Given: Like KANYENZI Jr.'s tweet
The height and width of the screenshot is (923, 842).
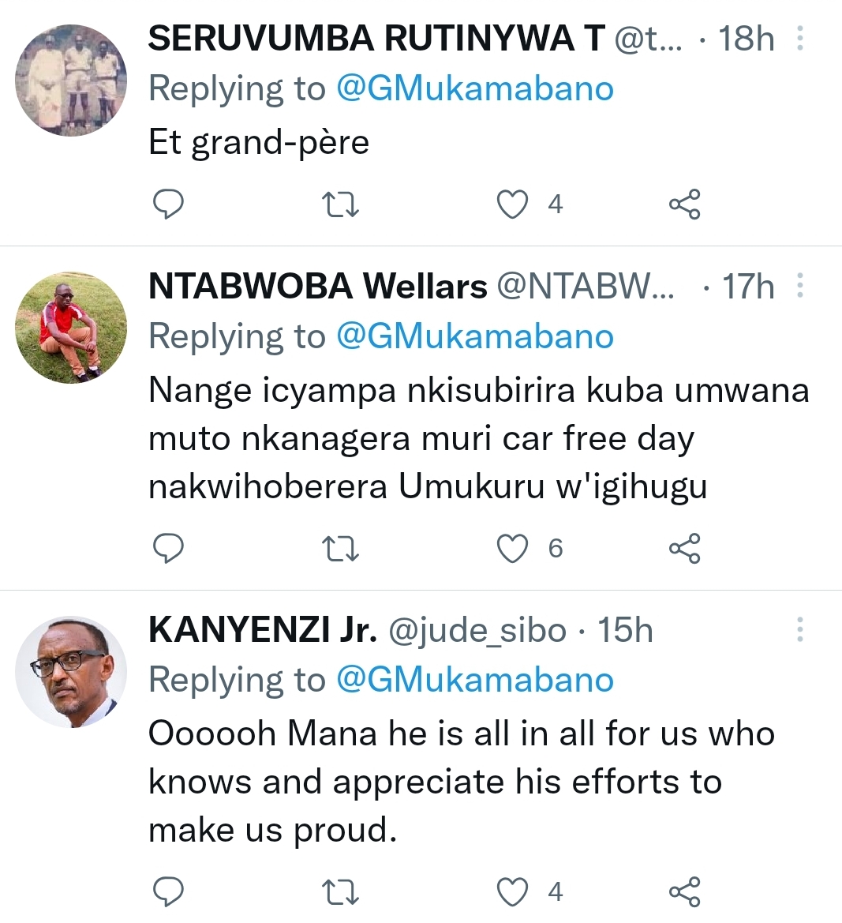Looking at the screenshot, I should coord(512,892).
